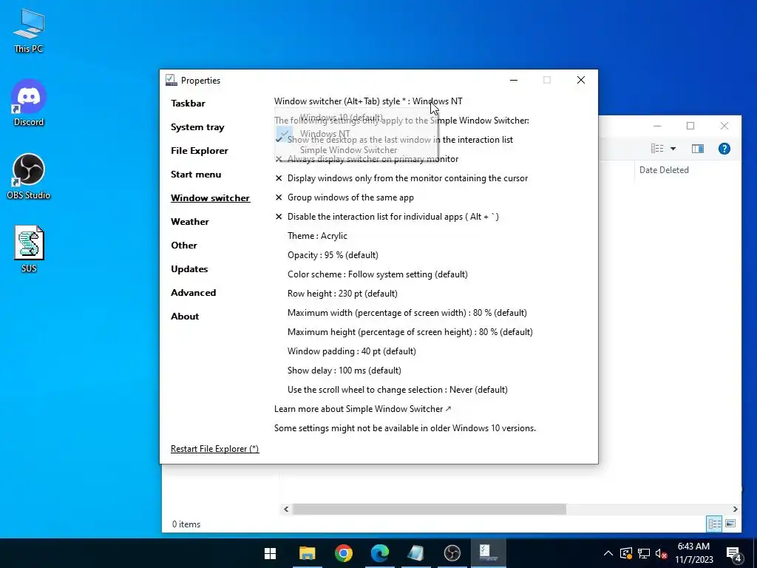Image resolution: width=757 pixels, height=568 pixels.
Task: Open the Advanced settings section
Action: [x=193, y=293]
